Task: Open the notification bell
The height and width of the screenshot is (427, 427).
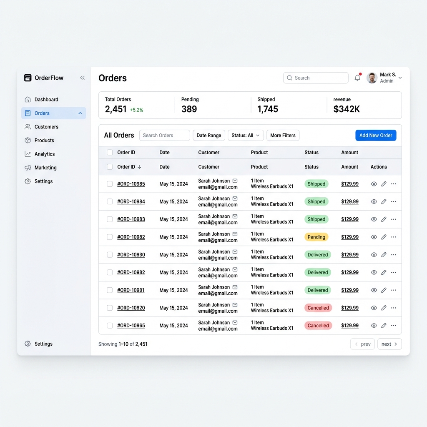Action: [357, 78]
